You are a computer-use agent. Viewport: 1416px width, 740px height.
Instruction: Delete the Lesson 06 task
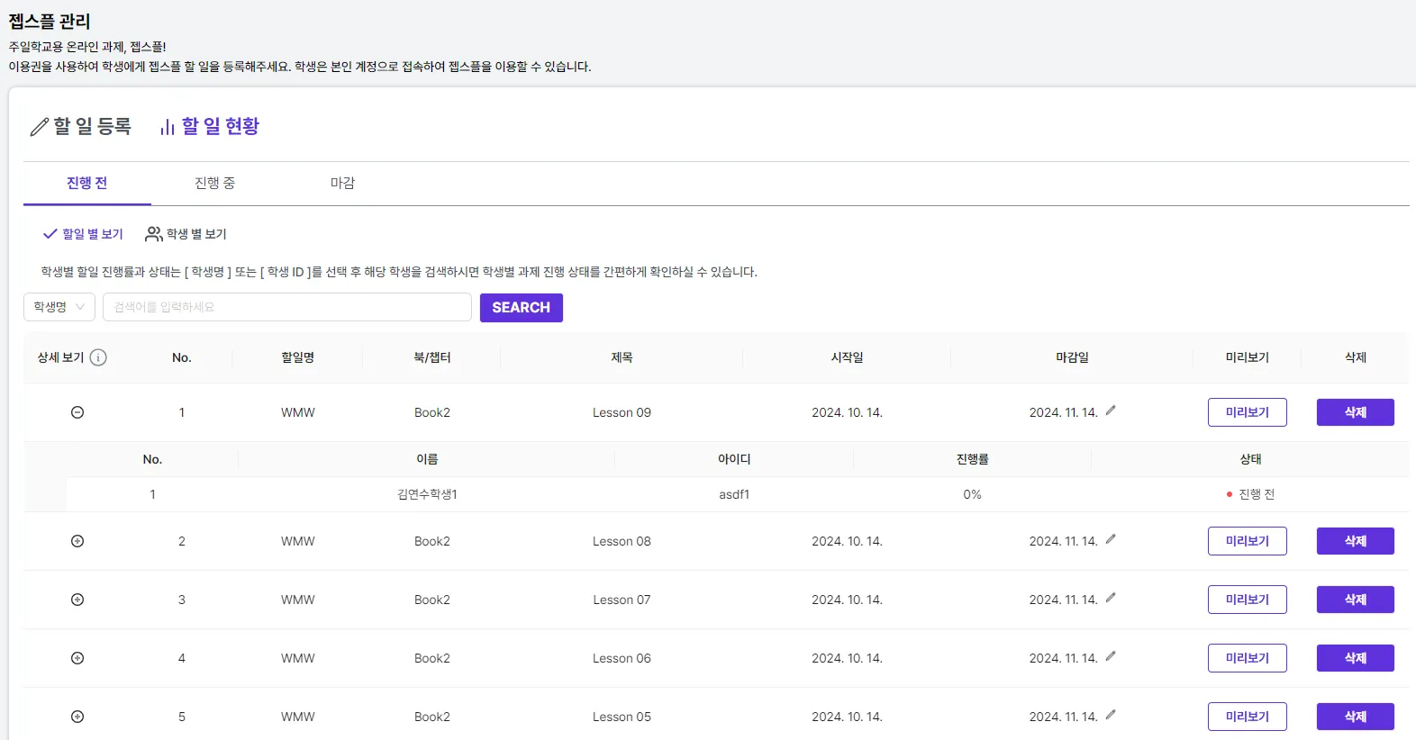[x=1356, y=658]
